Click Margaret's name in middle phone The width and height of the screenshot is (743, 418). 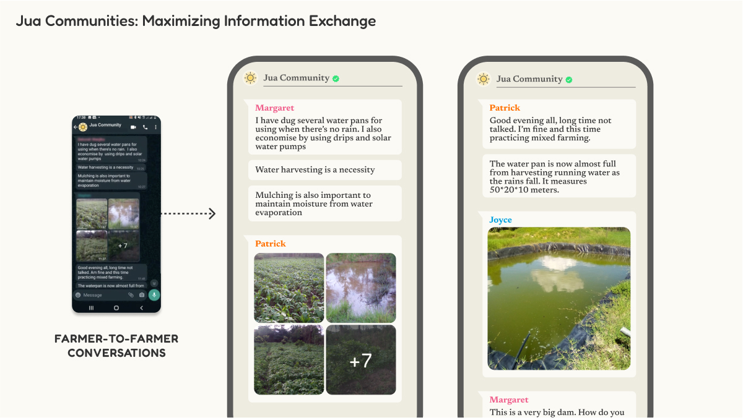[275, 108]
